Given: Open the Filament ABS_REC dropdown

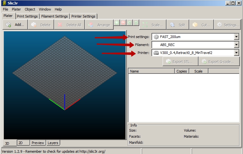Looking at the screenshot, I should click(x=237, y=45).
